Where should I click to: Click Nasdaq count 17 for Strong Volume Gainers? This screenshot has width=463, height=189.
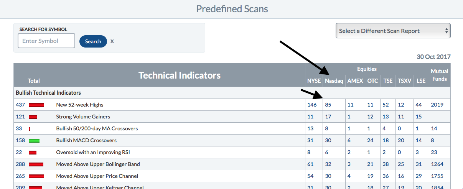point(328,117)
